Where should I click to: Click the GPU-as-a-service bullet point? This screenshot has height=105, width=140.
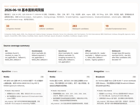point(24,94)
